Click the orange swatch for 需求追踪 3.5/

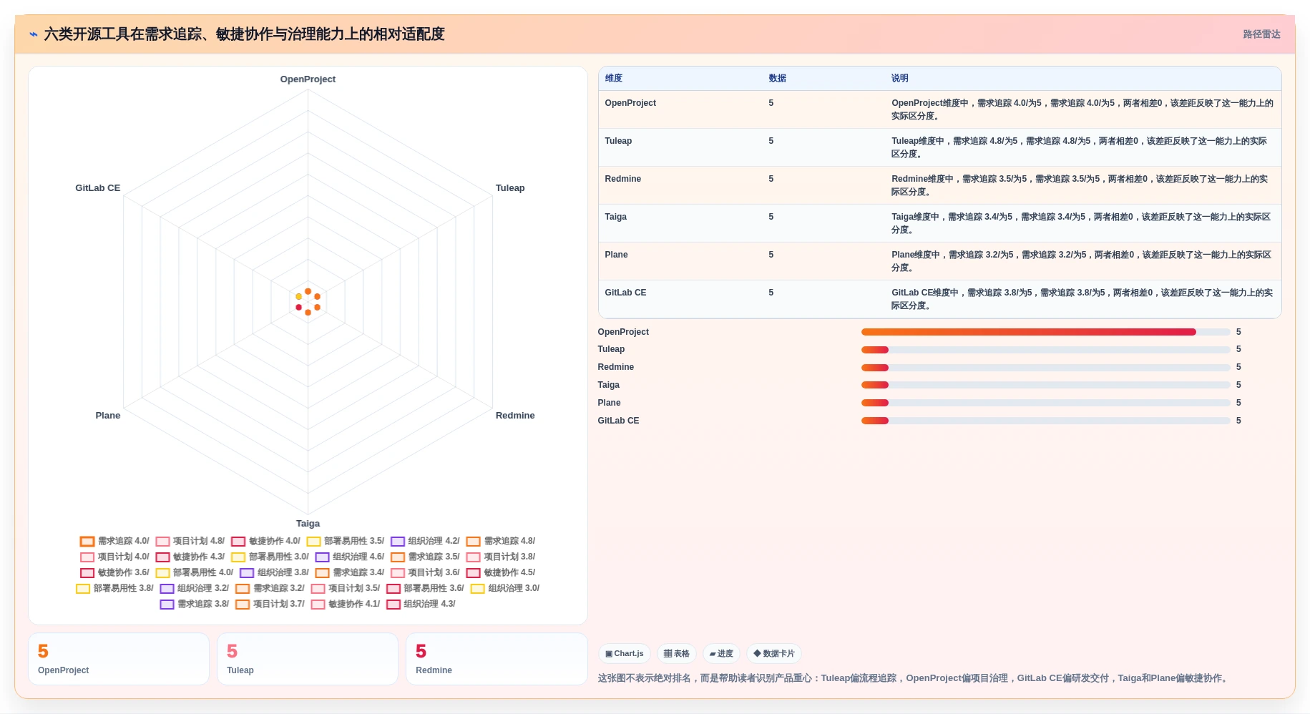tap(398, 557)
